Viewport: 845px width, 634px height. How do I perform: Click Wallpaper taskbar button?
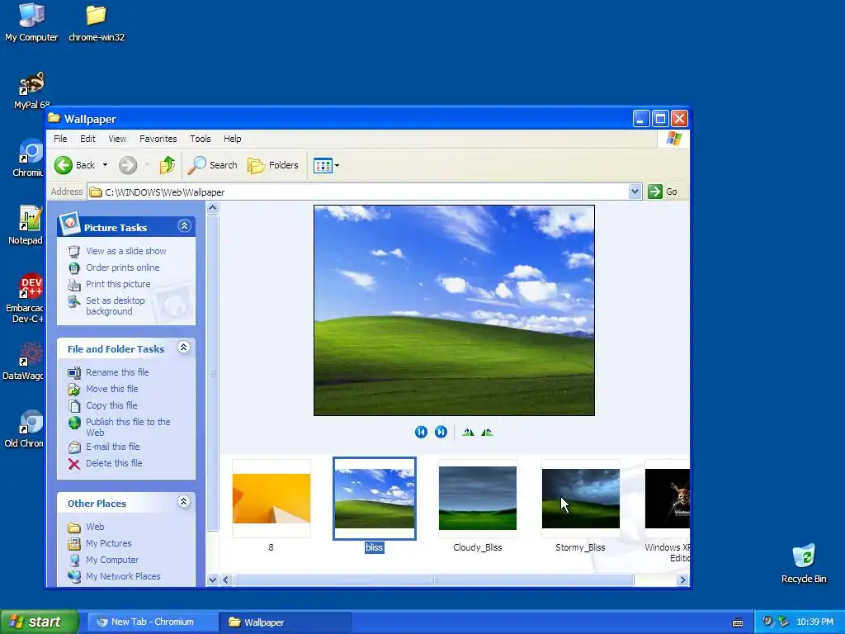[x=285, y=622]
